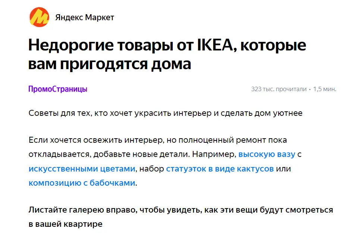The width and height of the screenshot is (364, 238).
Task: Click the Яндекс Маркет round logo icon
Action: click(39, 17)
